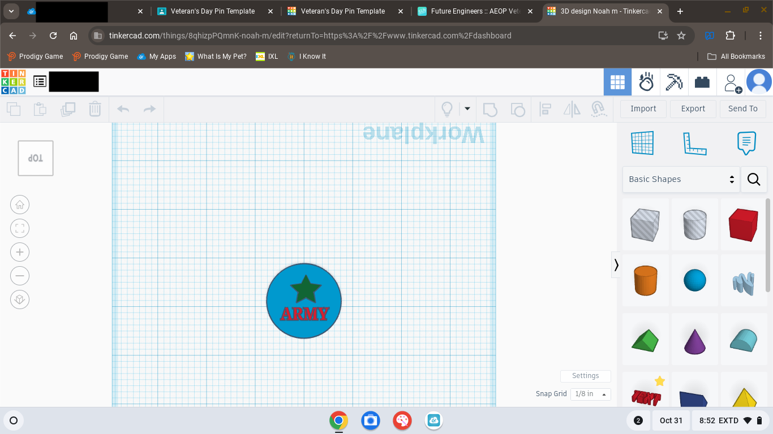Viewport: 773px width, 434px height.
Task: Select the purple Cone shape
Action: coord(695,340)
